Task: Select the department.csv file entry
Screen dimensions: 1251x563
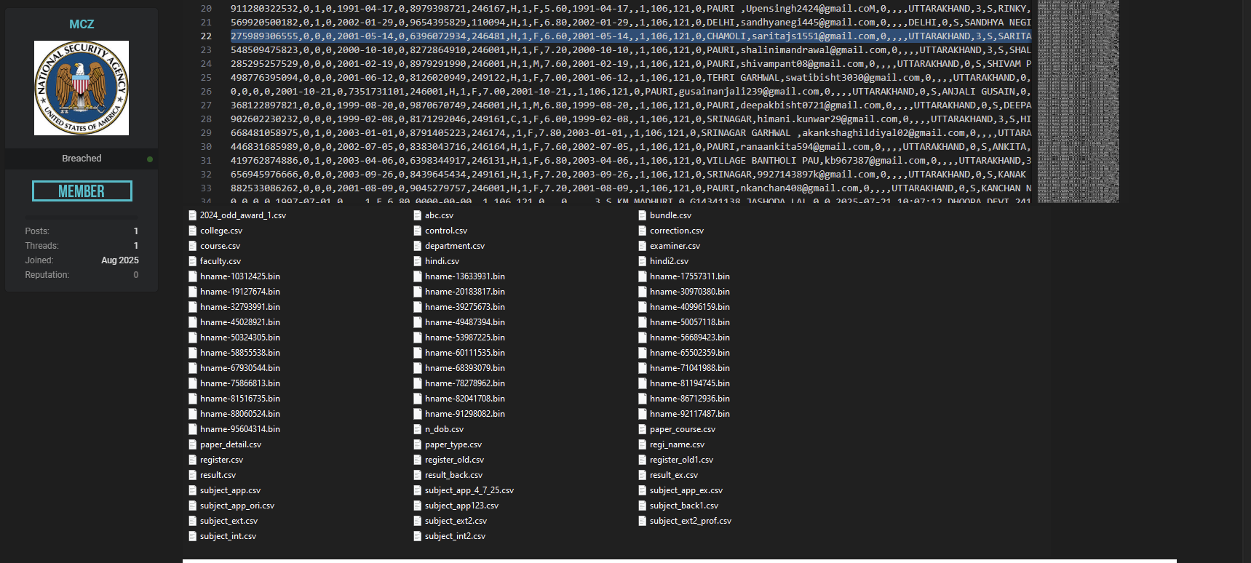Action: [x=454, y=246]
